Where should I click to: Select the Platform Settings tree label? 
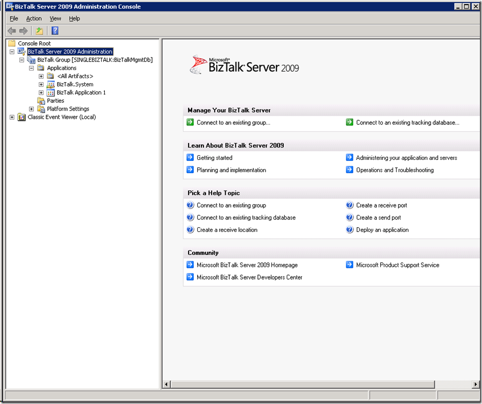click(x=68, y=109)
